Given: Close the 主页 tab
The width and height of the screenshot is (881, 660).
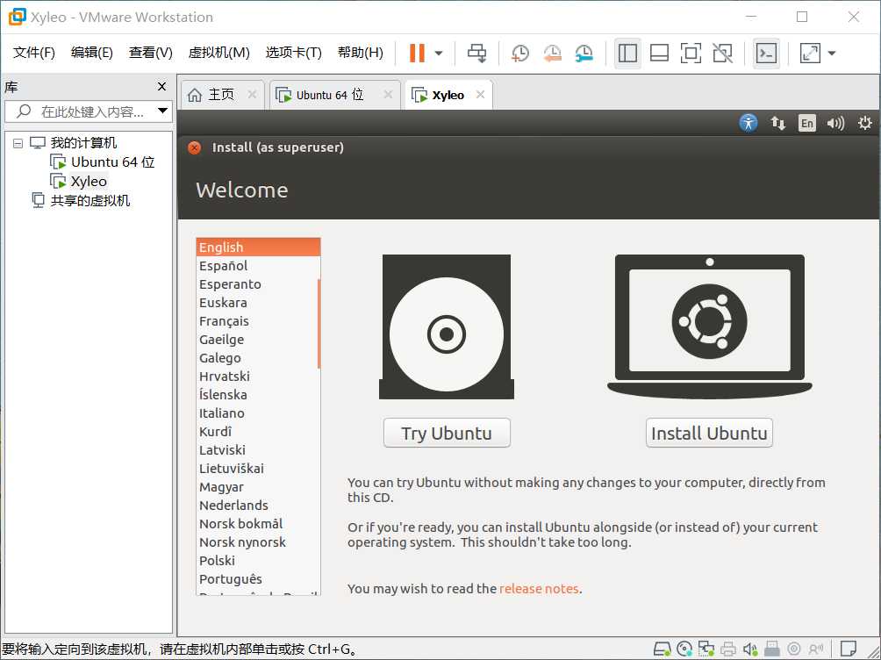Looking at the screenshot, I should click(x=252, y=95).
